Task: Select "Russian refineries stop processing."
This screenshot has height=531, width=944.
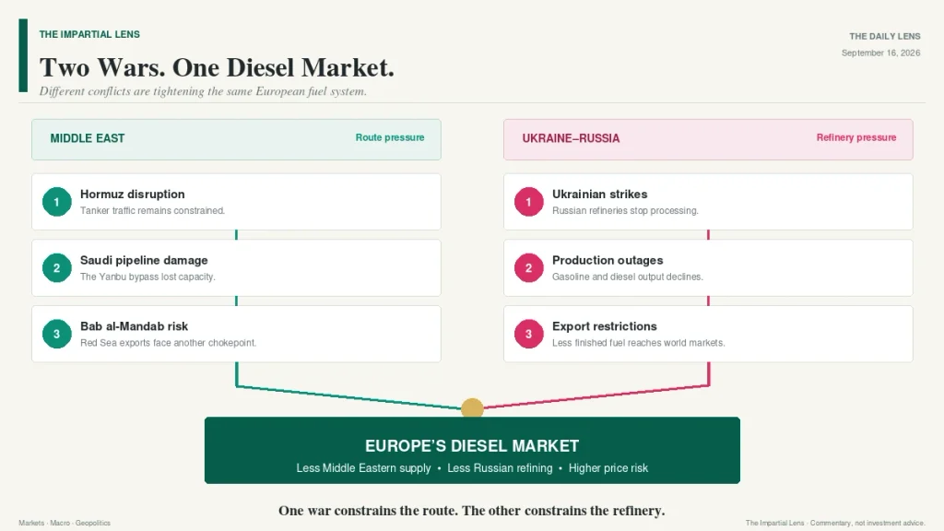Action: 626,211
